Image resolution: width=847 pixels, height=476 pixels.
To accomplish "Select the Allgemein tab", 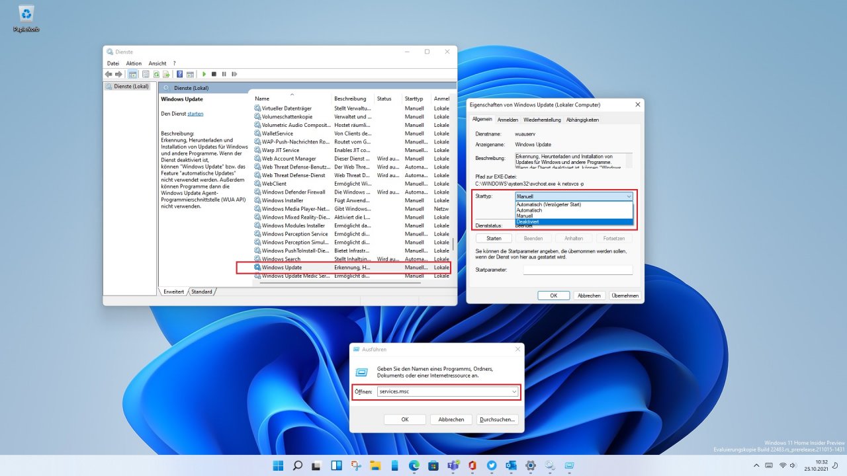I will [482, 119].
